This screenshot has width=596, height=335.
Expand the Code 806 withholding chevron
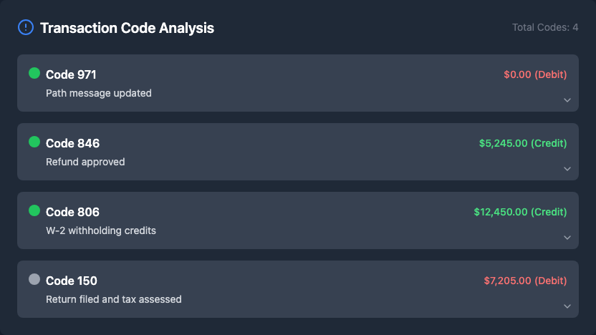click(567, 238)
